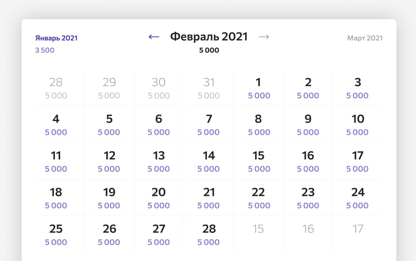Pick day 20 in the calendar
416x261 pixels.
point(159,197)
